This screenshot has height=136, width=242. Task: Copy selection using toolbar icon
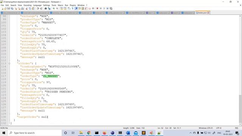point(30,8)
